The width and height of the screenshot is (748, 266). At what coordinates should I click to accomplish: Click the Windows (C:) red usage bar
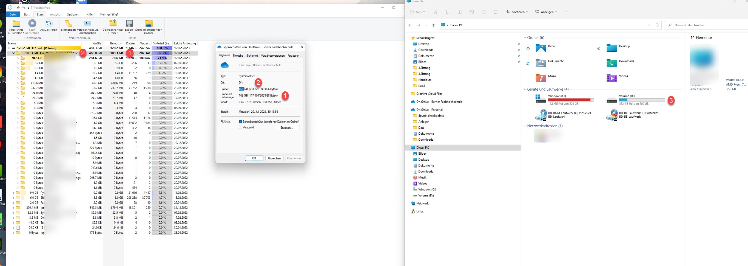(x=571, y=100)
